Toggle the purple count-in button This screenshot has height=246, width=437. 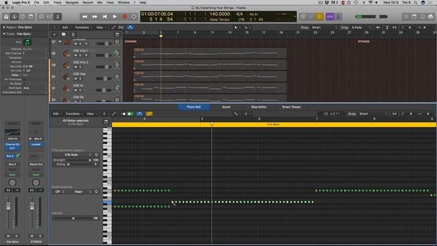[x=330, y=16]
